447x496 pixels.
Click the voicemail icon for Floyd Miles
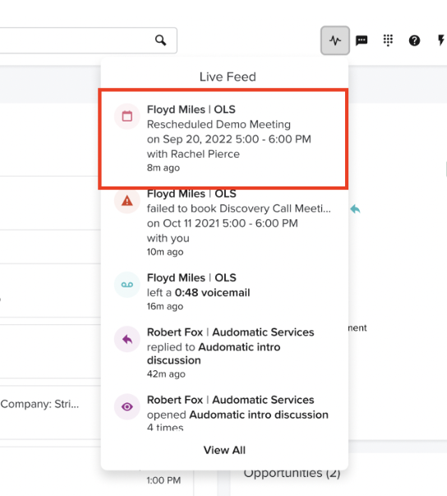coord(127,285)
